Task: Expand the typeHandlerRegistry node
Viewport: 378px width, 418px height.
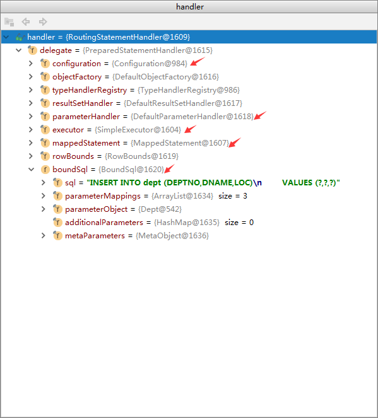Action: coord(31,90)
